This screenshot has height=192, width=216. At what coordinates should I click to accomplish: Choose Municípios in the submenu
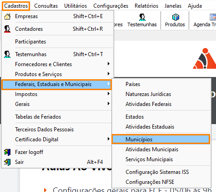[x=161, y=139]
